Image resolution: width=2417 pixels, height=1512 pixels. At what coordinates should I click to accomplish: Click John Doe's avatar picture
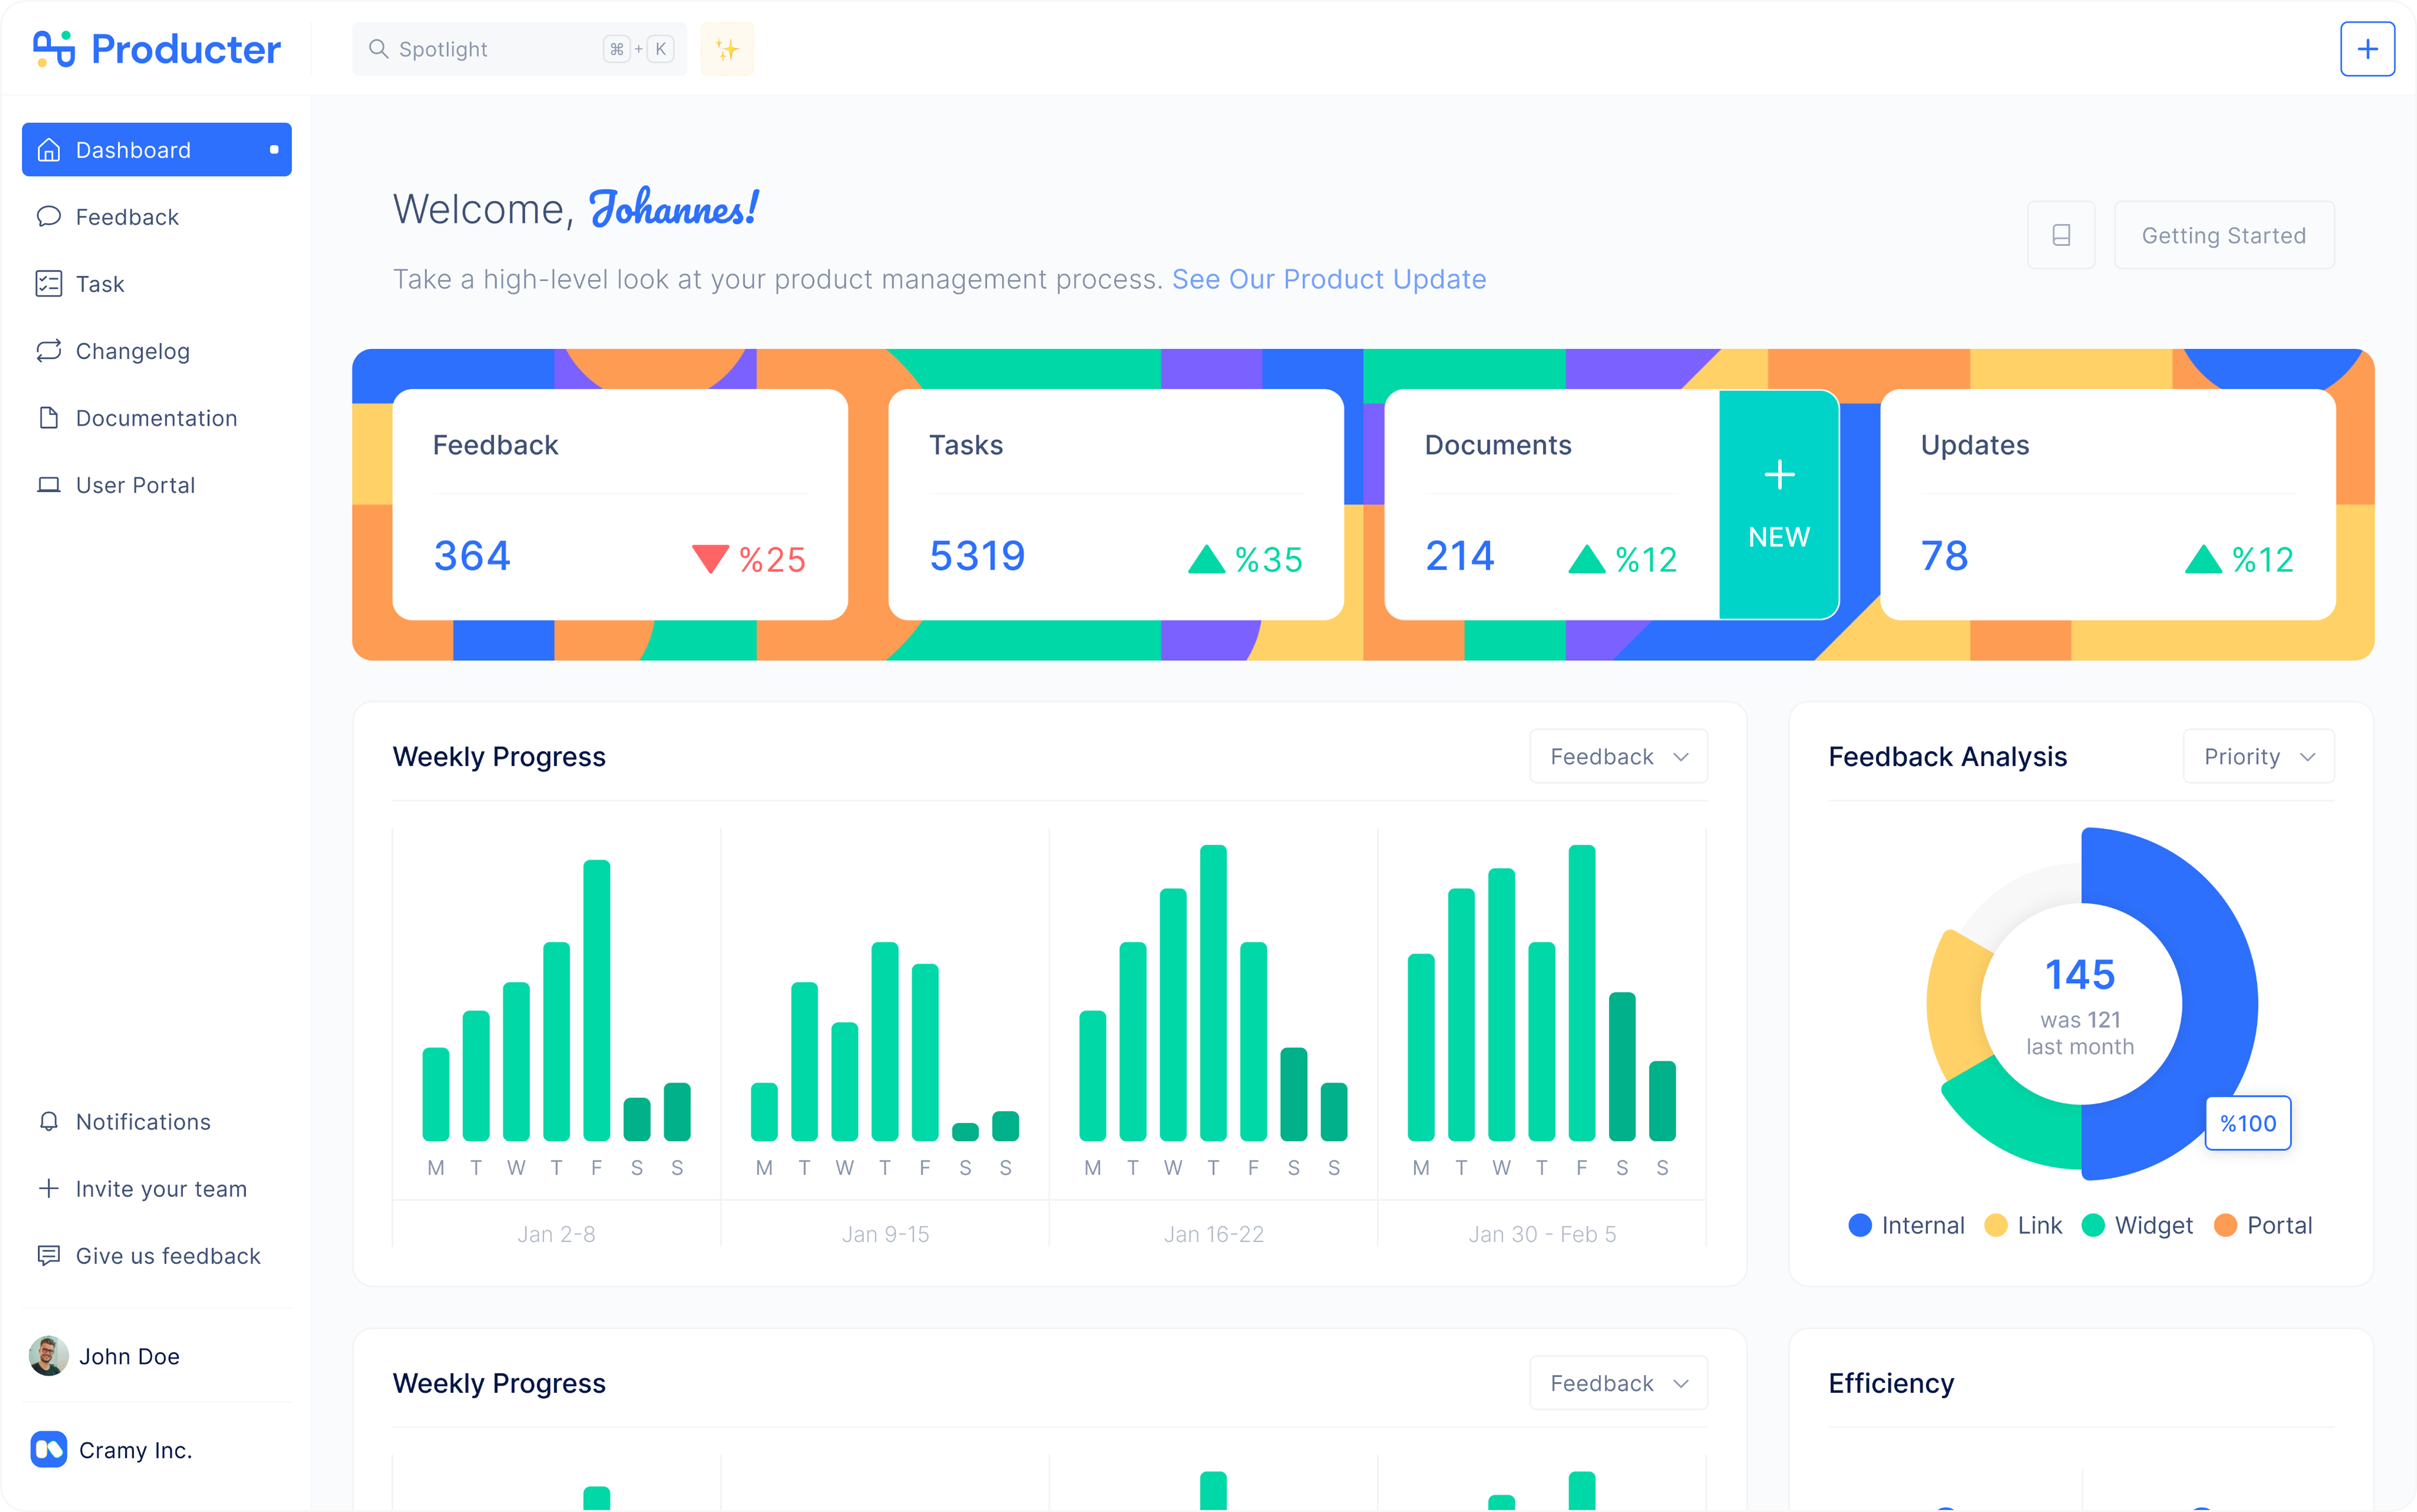click(x=48, y=1356)
